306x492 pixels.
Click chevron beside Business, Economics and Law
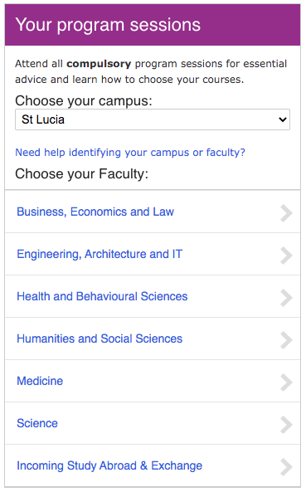tap(286, 213)
